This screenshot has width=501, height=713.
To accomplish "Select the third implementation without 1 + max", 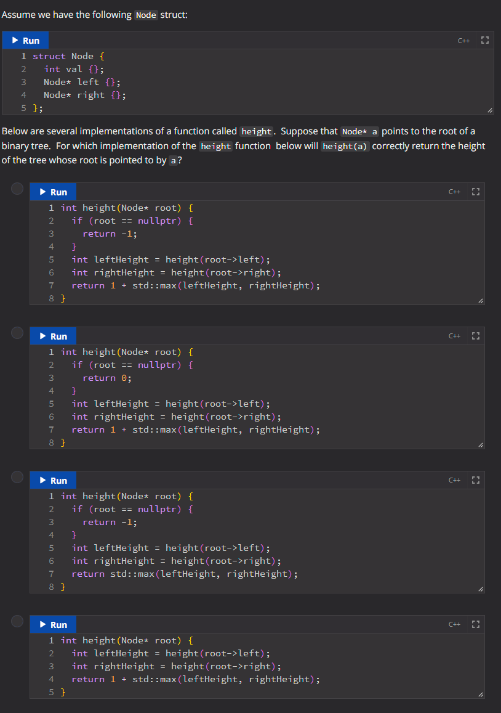I will (x=17, y=477).
